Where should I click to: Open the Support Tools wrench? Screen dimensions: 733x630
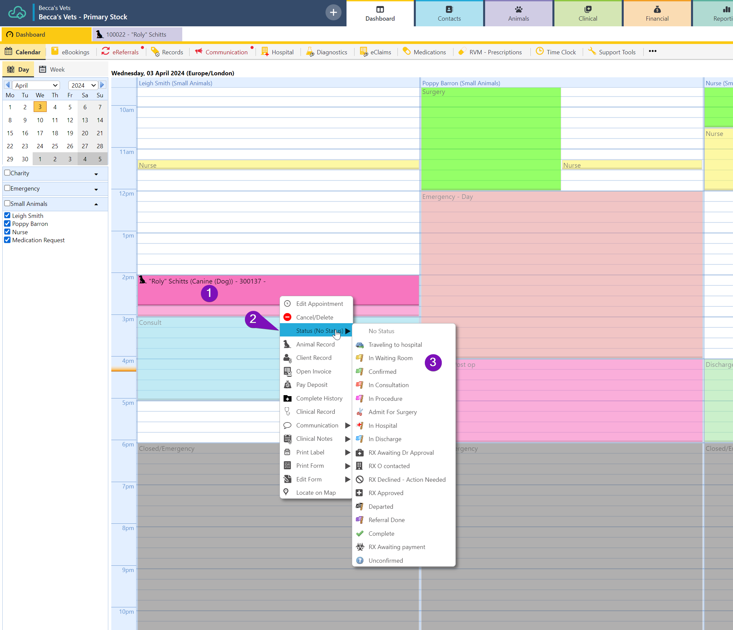(592, 52)
